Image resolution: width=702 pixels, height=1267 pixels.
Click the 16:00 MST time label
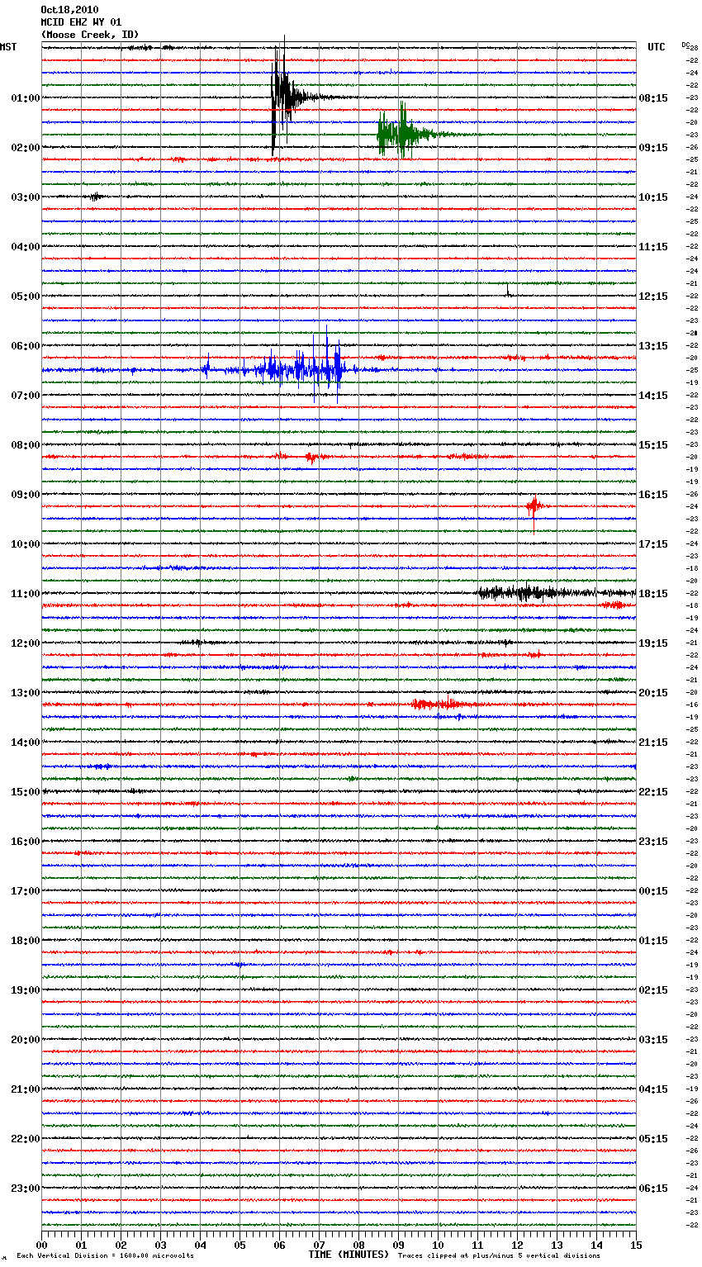coord(25,842)
